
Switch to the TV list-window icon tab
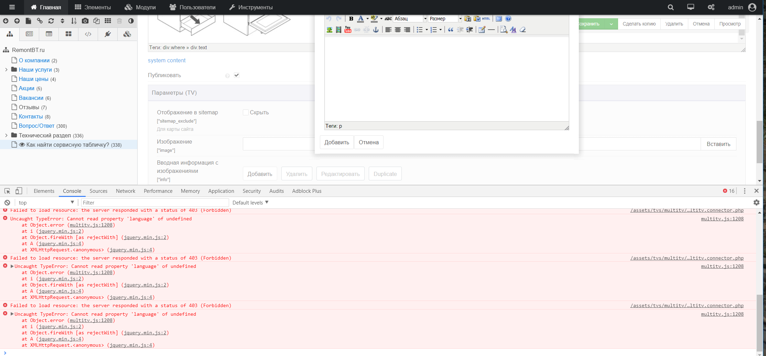tap(49, 34)
